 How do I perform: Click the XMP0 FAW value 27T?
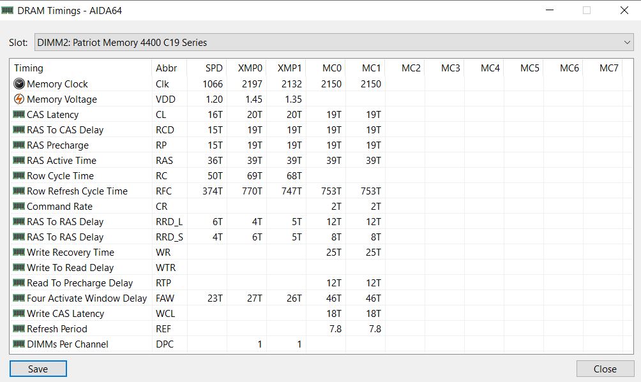tap(255, 298)
